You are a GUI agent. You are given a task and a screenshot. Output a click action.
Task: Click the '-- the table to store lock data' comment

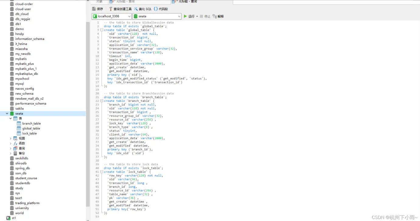coord(131,164)
